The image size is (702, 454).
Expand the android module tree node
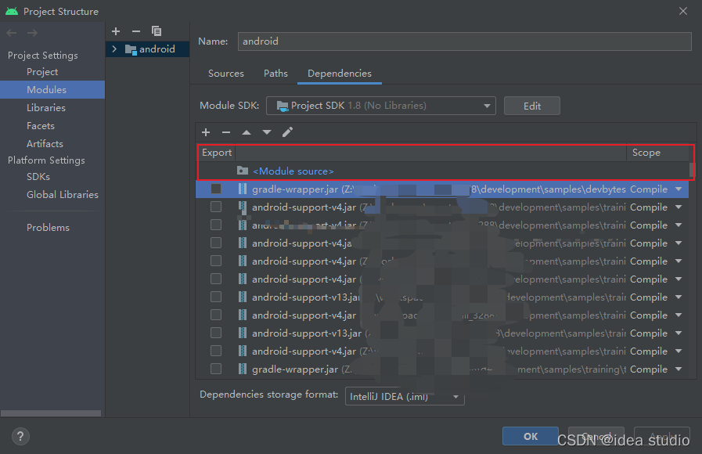coord(113,49)
